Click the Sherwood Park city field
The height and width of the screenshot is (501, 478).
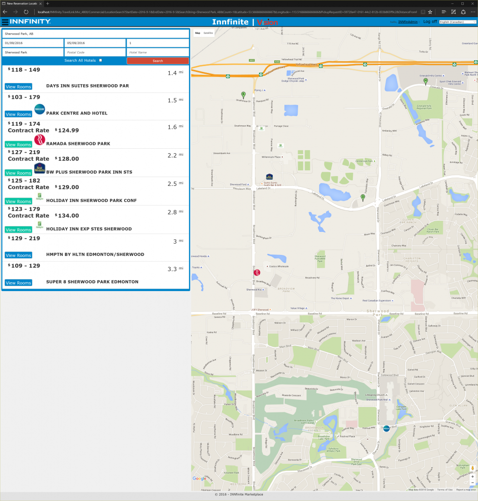[33, 52]
